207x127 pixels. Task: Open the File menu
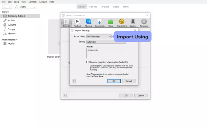point(4,2)
